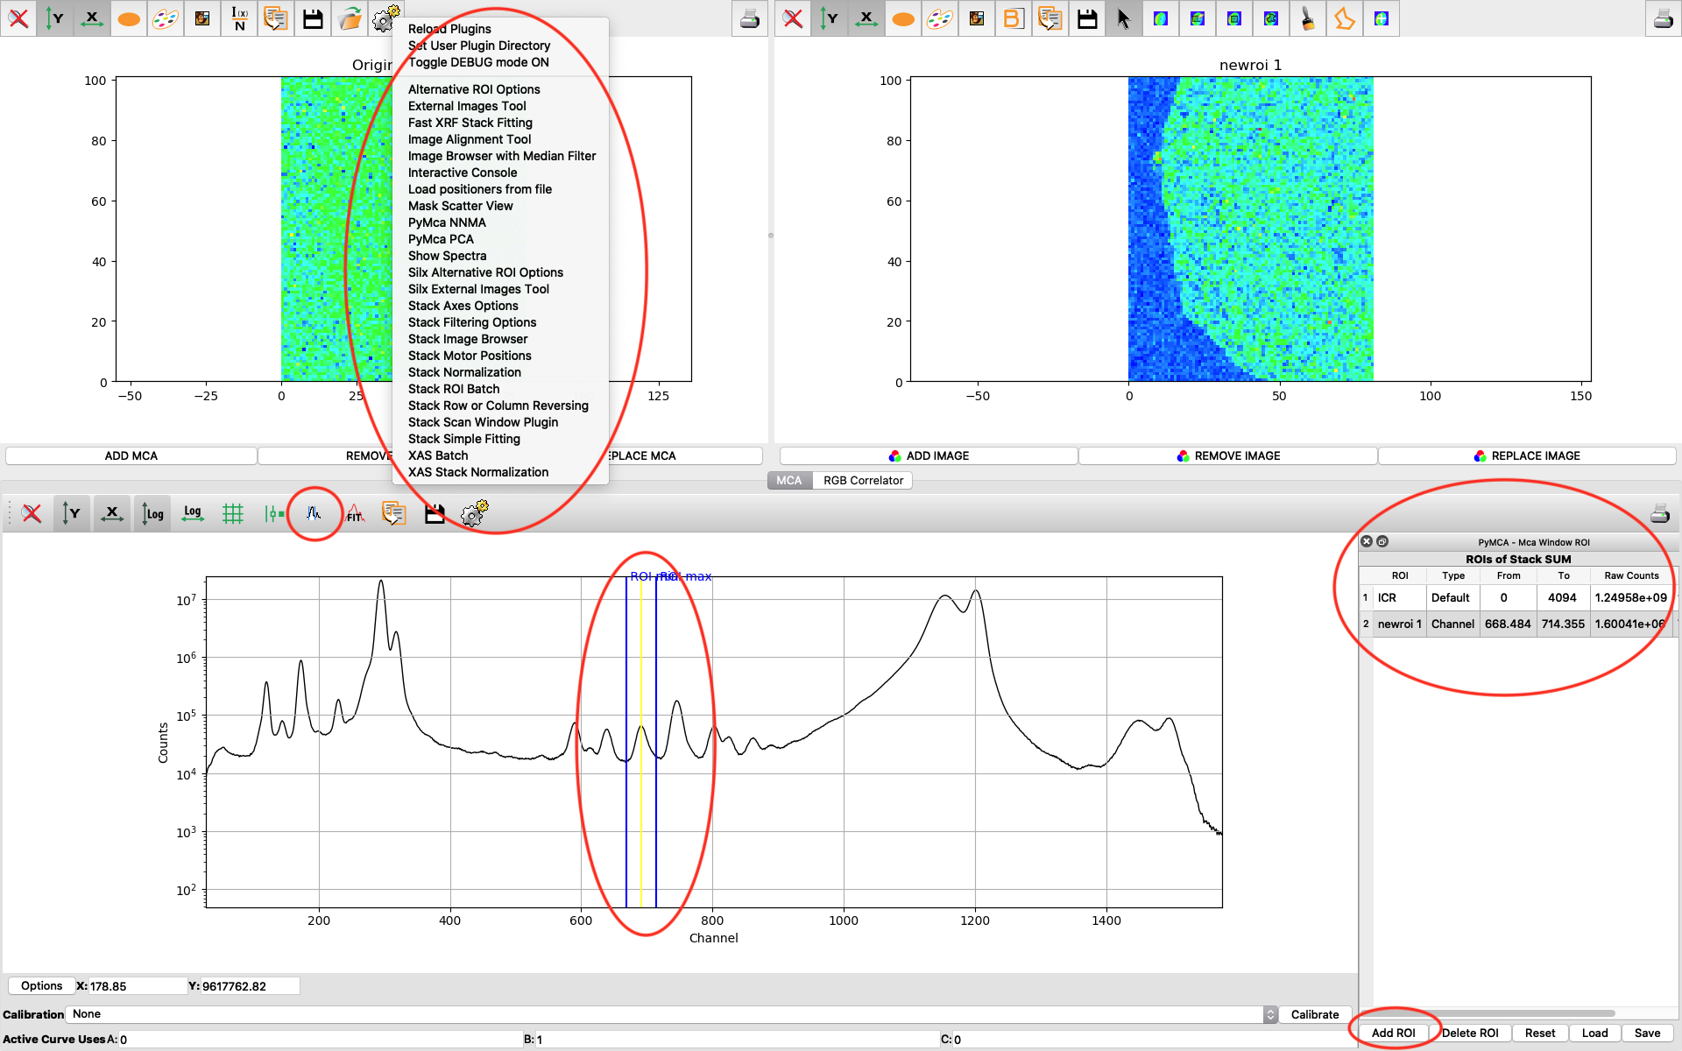The height and width of the screenshot is (1051, 1682).
Task: Click the Delete ROI button
Action: click(1470, 1033)
